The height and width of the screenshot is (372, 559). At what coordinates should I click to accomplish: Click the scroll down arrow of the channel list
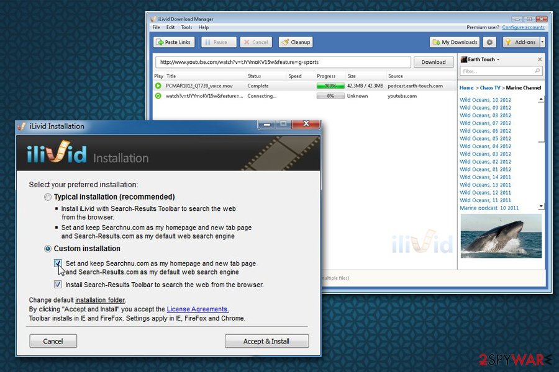(x=541, y=206)
